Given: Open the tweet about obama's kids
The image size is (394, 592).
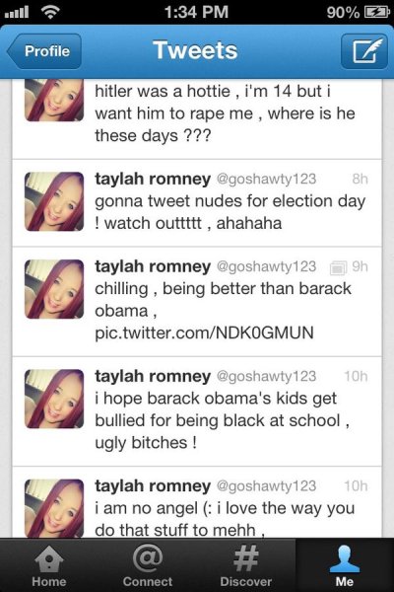Looking at the screenshot, I should click(197, 411).
